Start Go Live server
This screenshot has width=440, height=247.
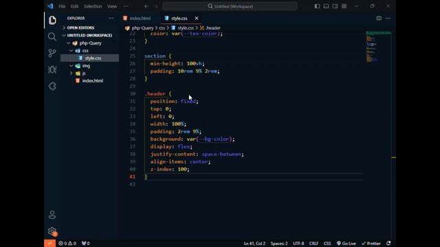point(346,244)
